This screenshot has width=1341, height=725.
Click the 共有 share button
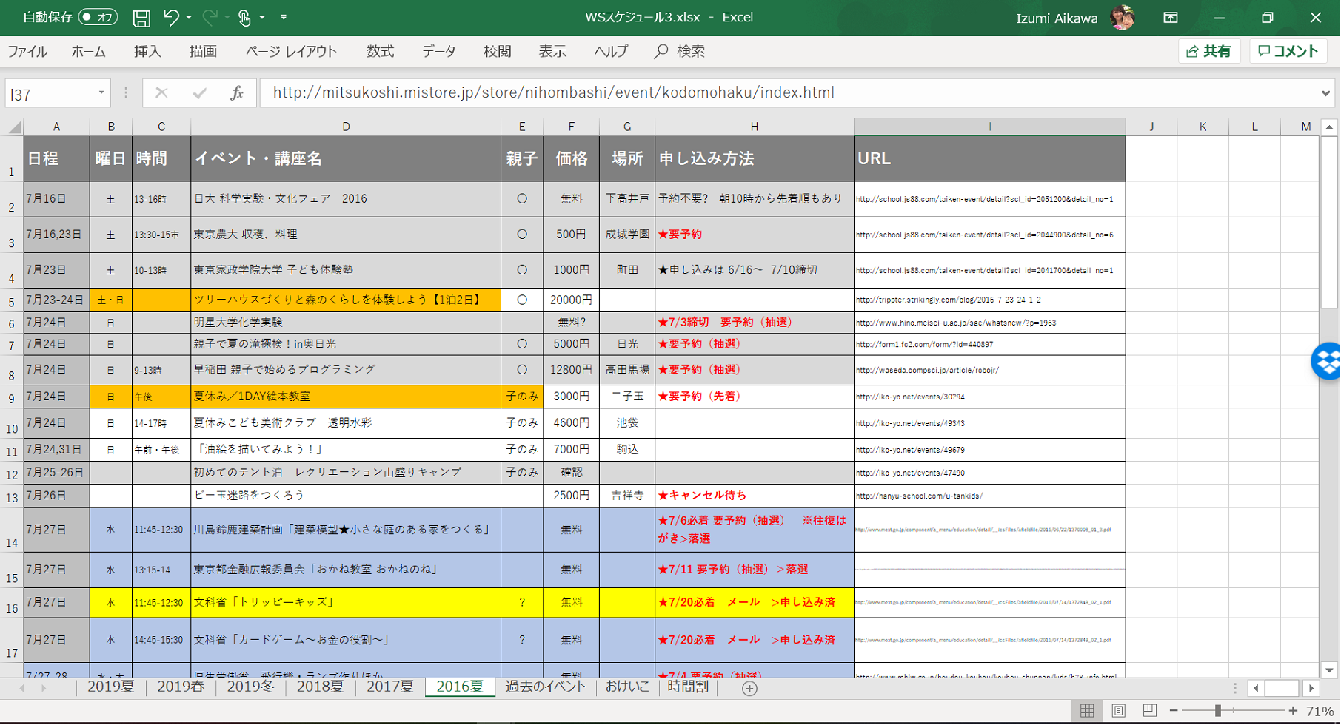(x=1209, y=51)
